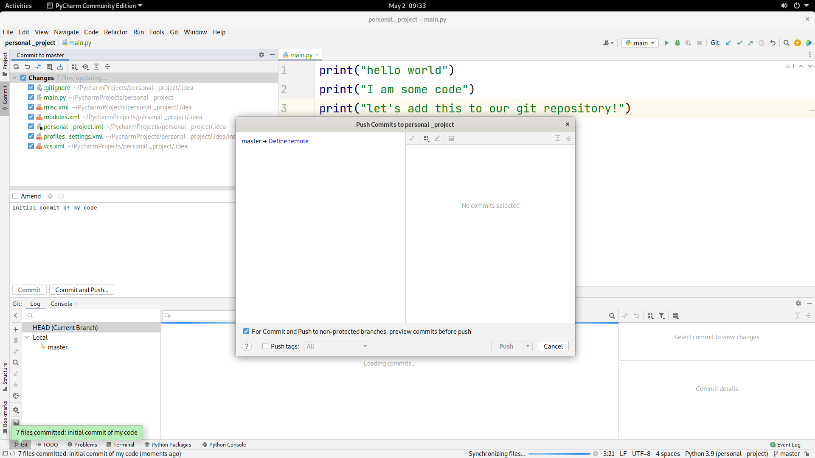
Task: Uncheck the main.py file checkbox
Action: click(x=31, y=97)
